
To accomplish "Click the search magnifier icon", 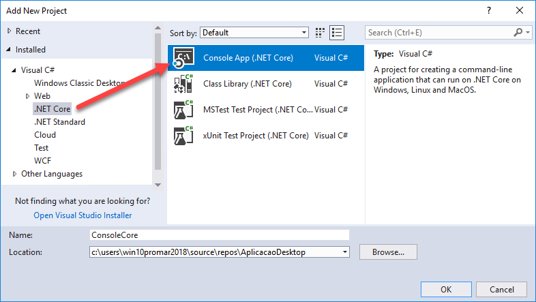I will click(518, 33).
